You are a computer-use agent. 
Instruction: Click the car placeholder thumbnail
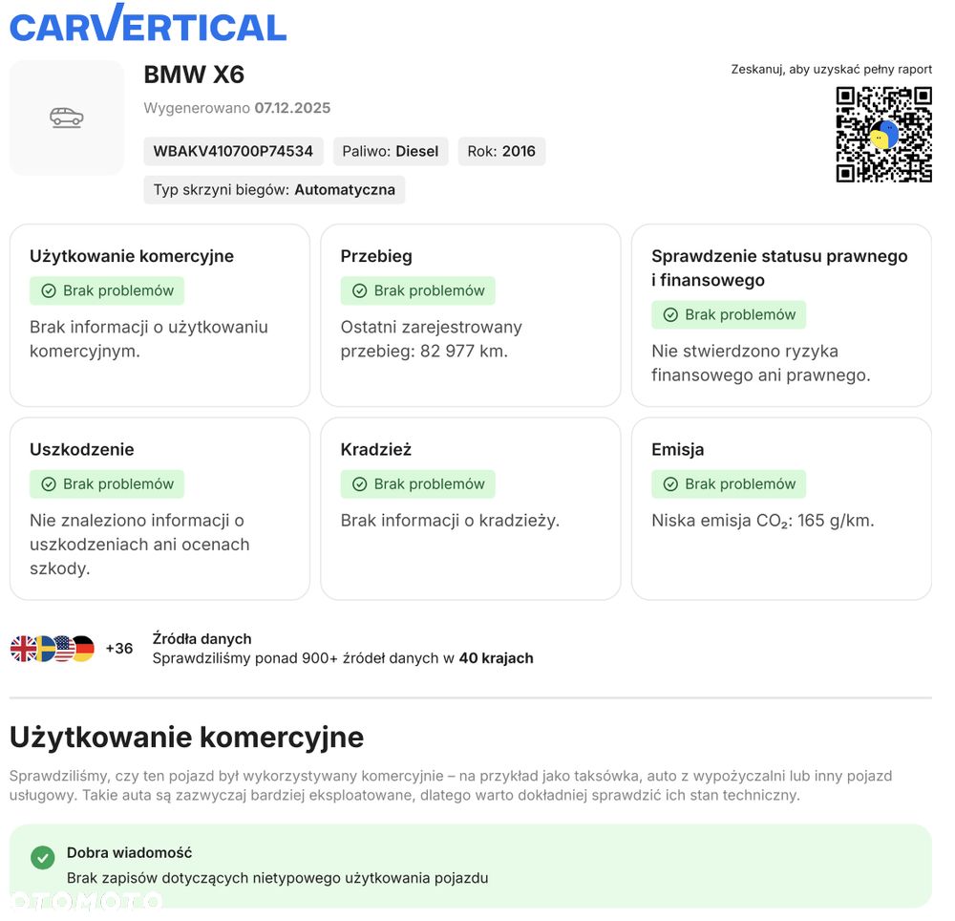pos(67,118)
